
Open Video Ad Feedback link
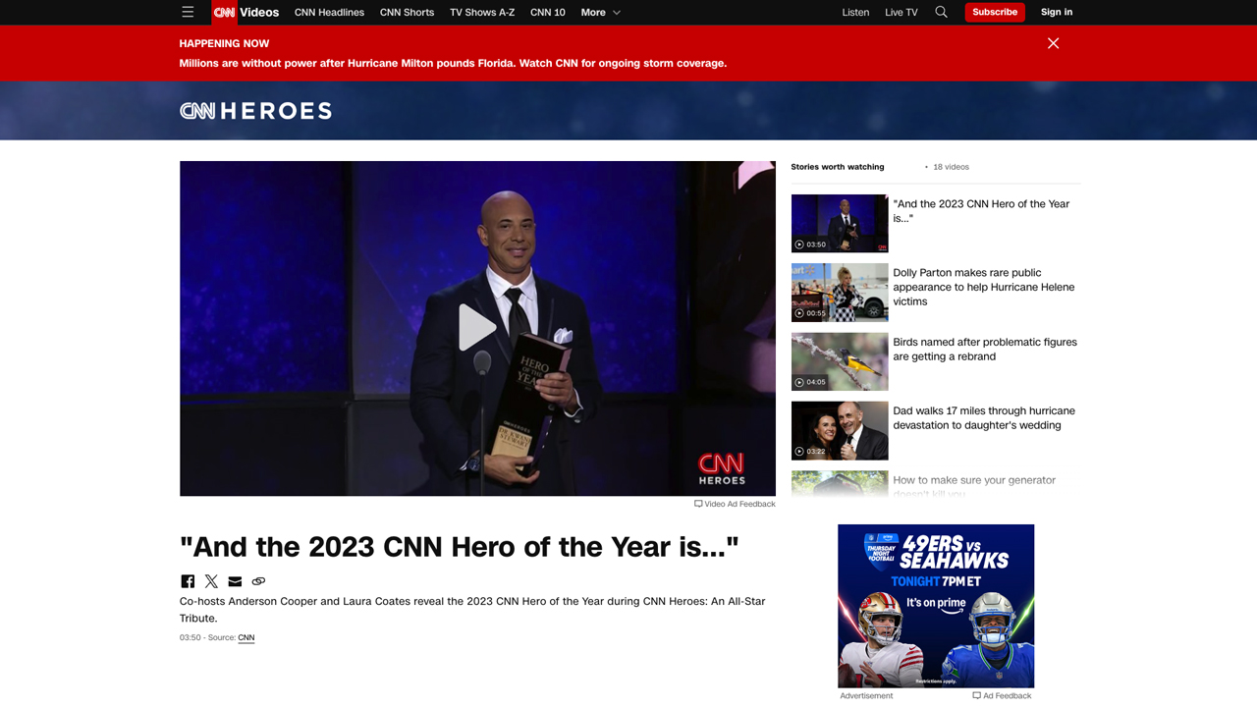tap(735, 504)
